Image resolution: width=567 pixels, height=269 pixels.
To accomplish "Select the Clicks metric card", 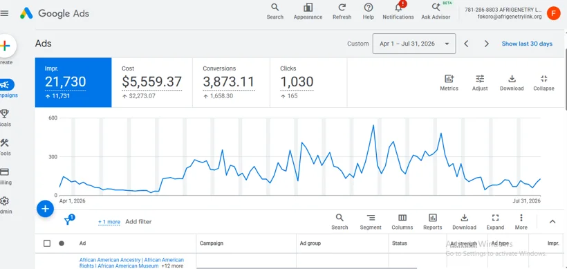I will click(308, 82).
